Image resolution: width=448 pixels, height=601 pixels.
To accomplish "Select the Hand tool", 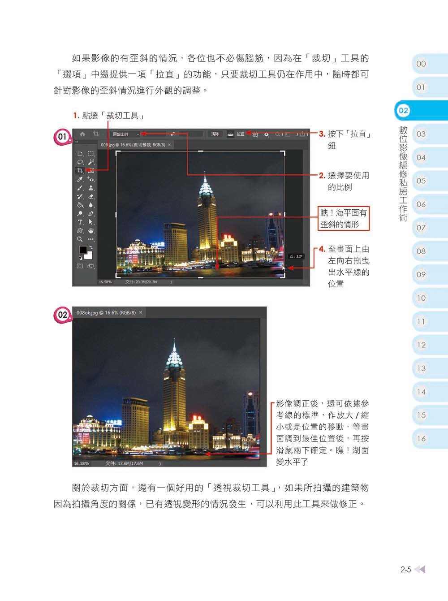I will click(x=91, y=230).
